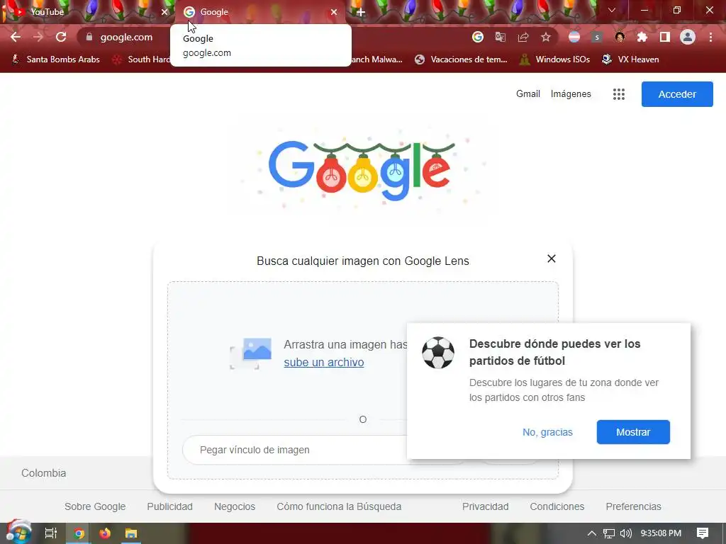Open Task View on taskbar
The width and height of the screenshot is (726, 544).
click(x=50, y=533)
